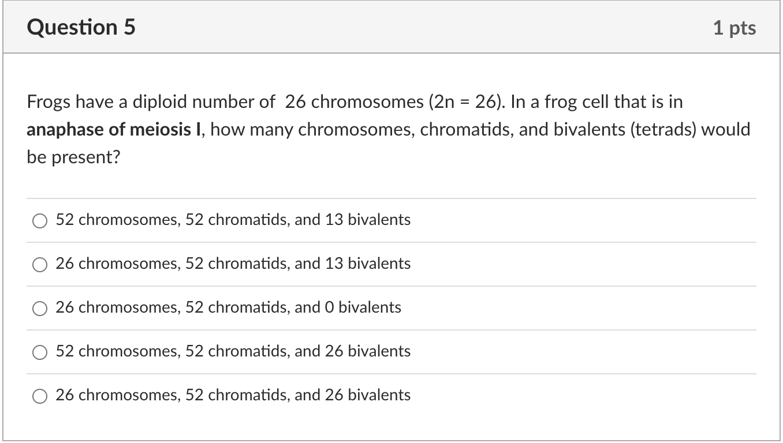783x443 pixels.
Task: Click the answer mentioning 0 bivalents
Action: pyautogui.click(x=228, y=307)
